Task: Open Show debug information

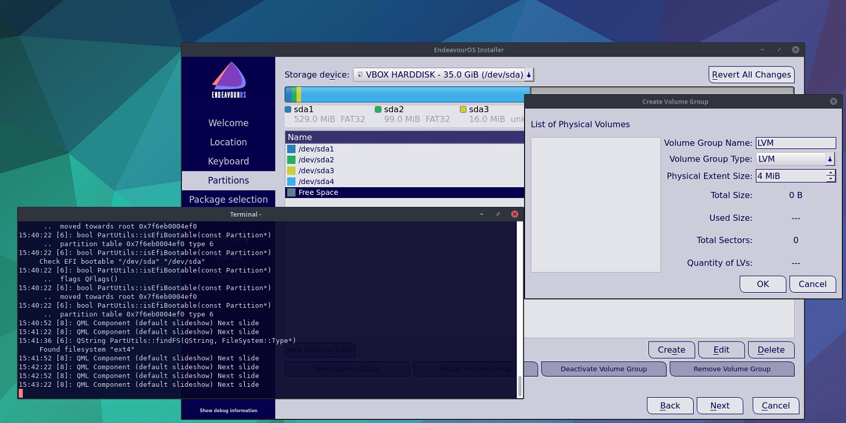Action: point(228,409)
